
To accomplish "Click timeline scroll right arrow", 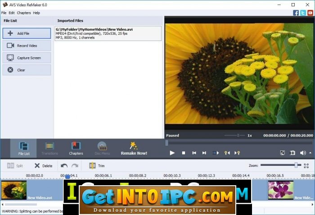I will coord(312,204).
